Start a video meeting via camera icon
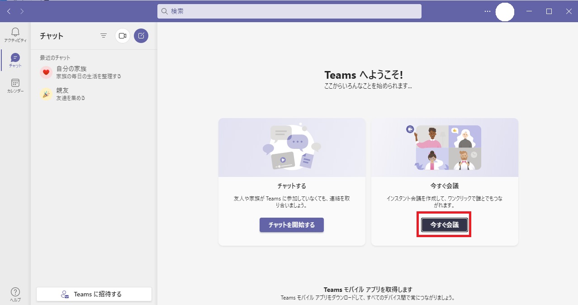Screen dimensions: 578x305 123,36
